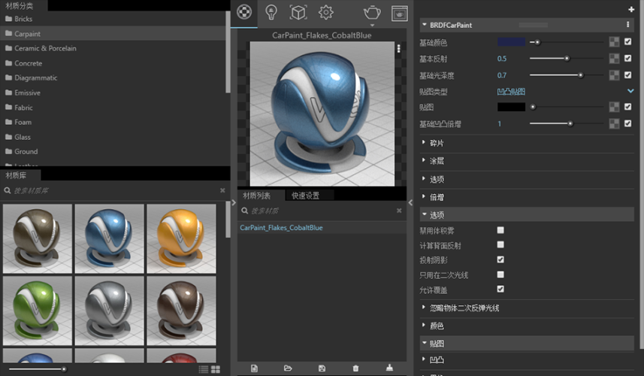Click the plus icon to add layer
This screenshot has height=376, width=644.
click(x=631, y=9)
